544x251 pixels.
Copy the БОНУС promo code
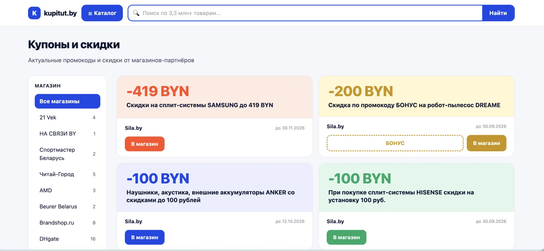pos(395,143)
